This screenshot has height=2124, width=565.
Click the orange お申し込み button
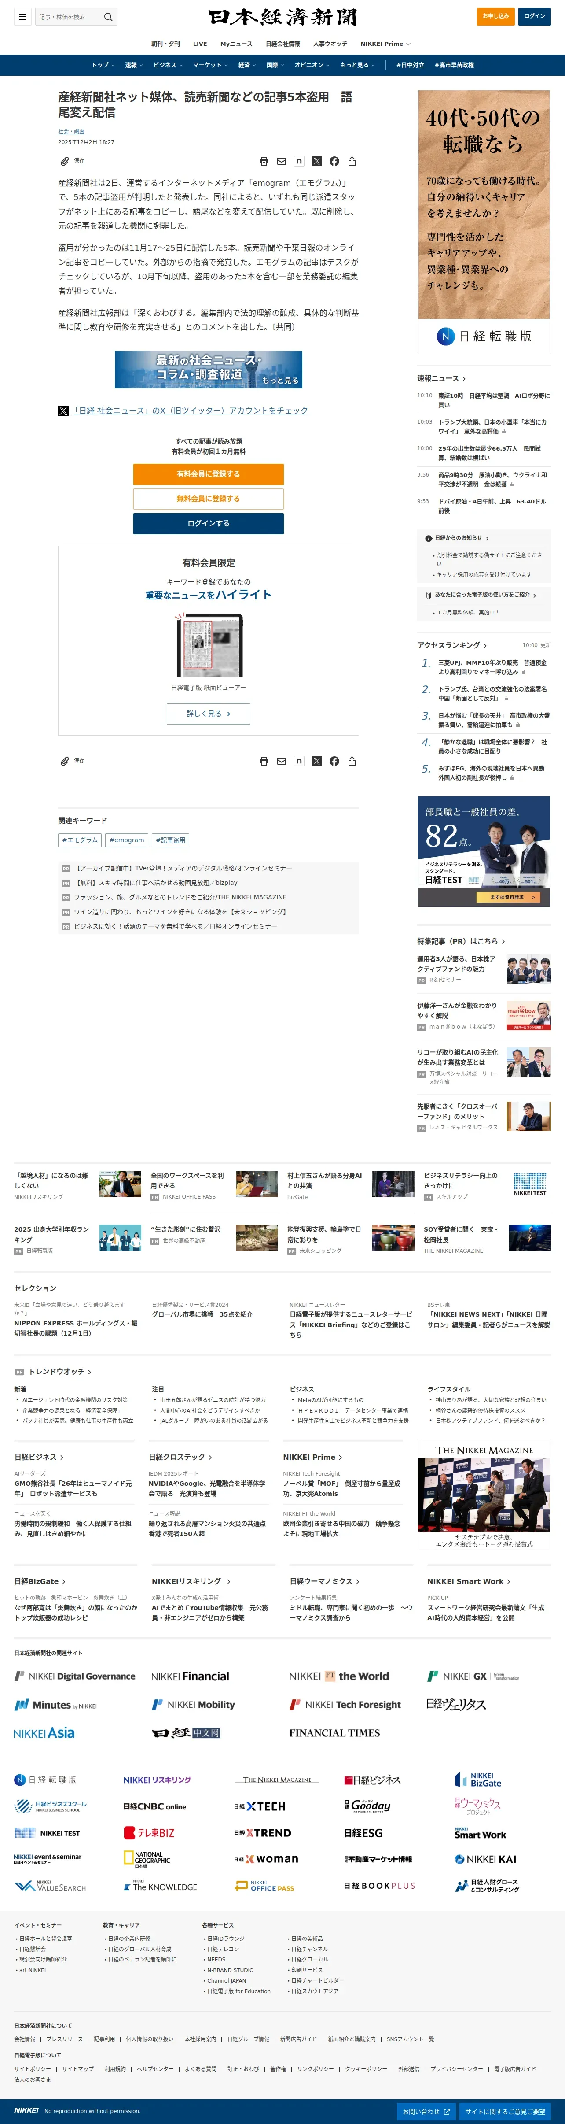pos(496,16)
